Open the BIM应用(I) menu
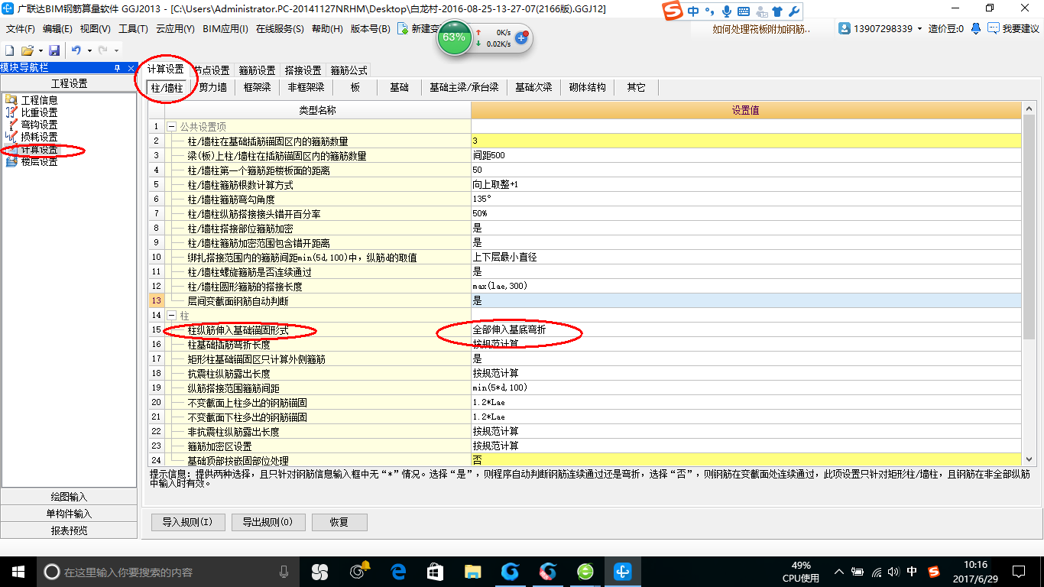The height and width of the screenshot is (587, 1044). pos(225,28)
